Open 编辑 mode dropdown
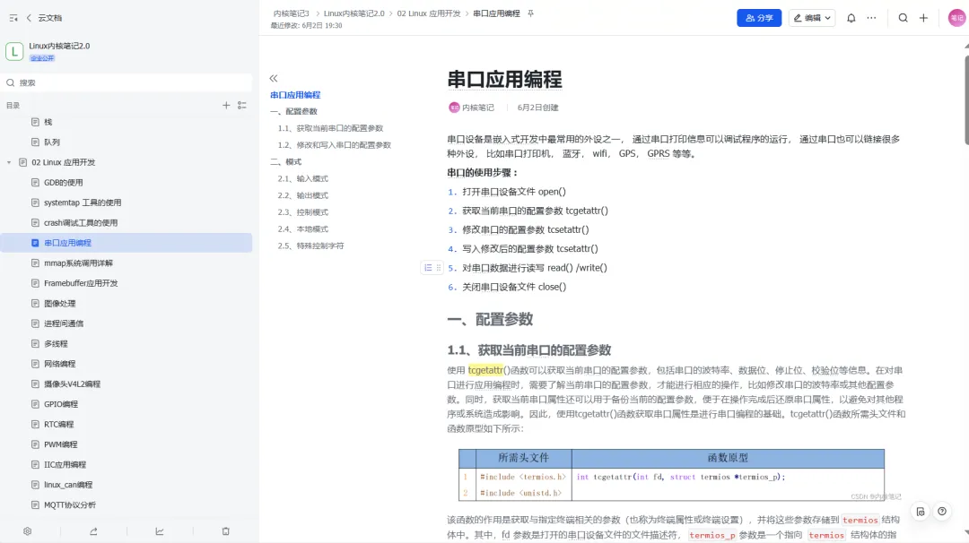Image resolution: width=969 pixels, height=543 pixels. point(811,18)
